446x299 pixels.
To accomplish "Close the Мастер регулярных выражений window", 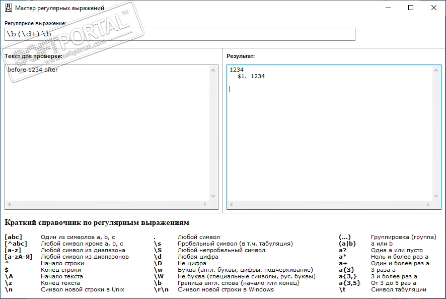I will [434, 8].
